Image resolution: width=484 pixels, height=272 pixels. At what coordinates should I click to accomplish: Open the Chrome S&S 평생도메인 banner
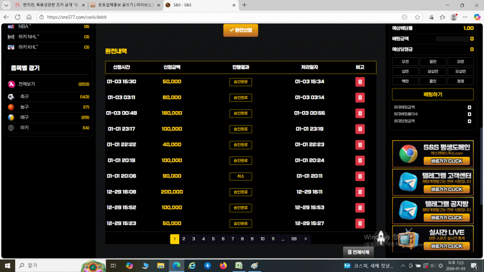tap(434, 153)
